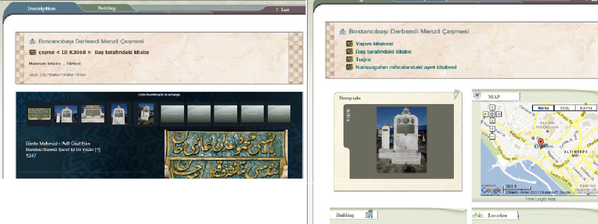598x224 pixels.
Task: Switch to the Building tab
Action: (106, 8)
